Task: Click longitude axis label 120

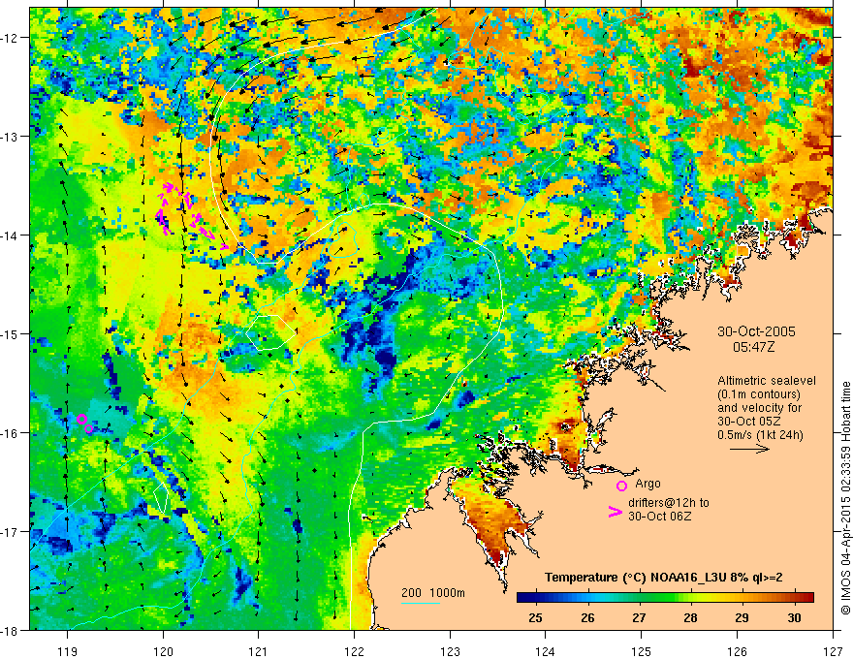Action: (x=163, y=651)
